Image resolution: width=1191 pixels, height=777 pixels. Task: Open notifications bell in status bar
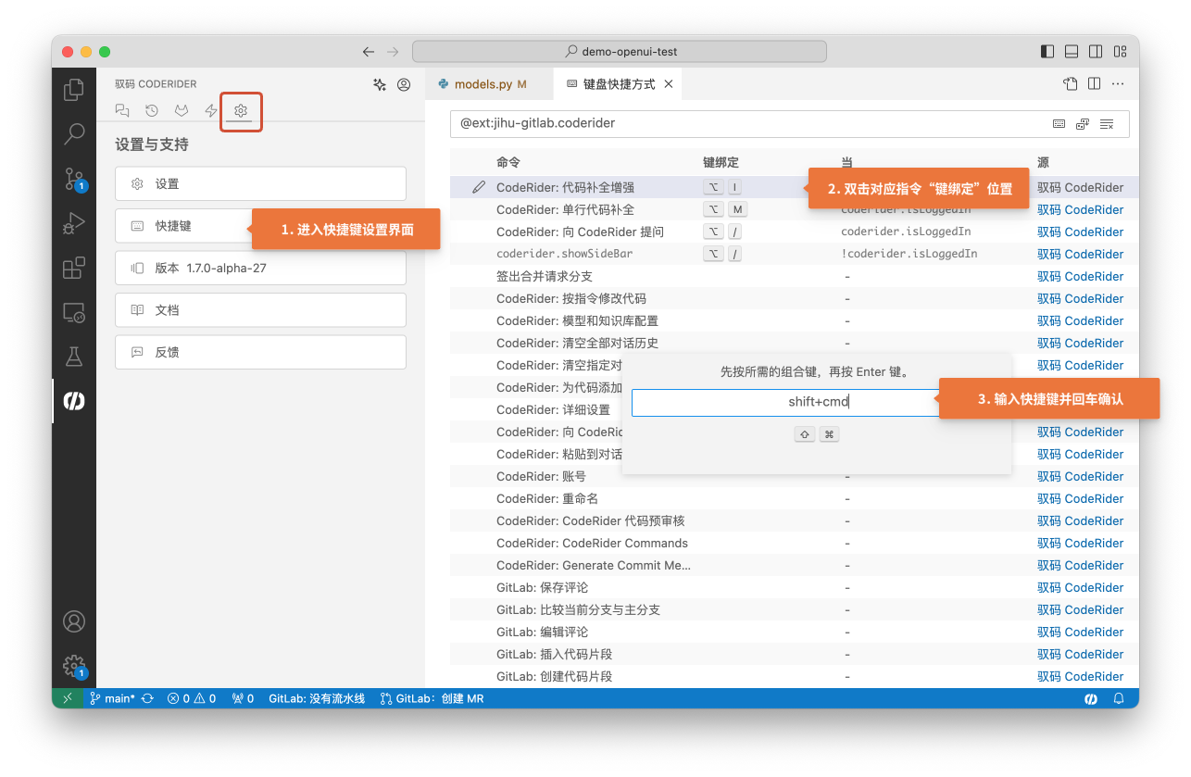pos(1119,698)
